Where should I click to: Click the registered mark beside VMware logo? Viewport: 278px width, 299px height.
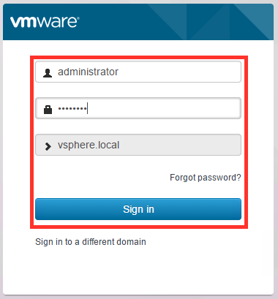(78, 18)
